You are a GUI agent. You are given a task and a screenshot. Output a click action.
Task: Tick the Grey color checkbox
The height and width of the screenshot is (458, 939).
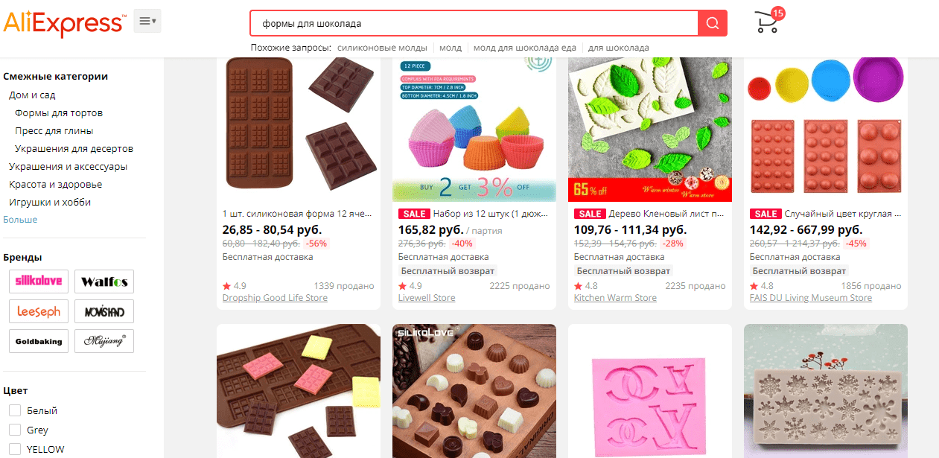[14, 430]
